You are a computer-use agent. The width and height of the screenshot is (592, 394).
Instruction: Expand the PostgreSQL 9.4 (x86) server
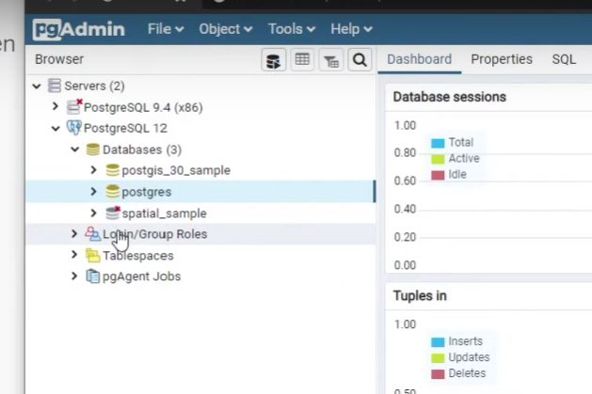56,106
